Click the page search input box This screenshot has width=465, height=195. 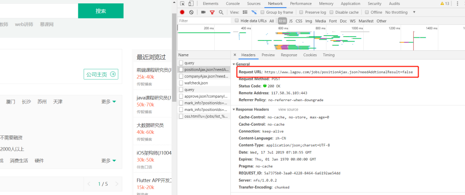(x=39, y=11)
